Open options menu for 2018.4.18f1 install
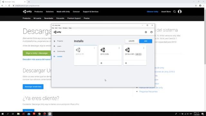The image size is (206, 116). [x=144, y=48]
